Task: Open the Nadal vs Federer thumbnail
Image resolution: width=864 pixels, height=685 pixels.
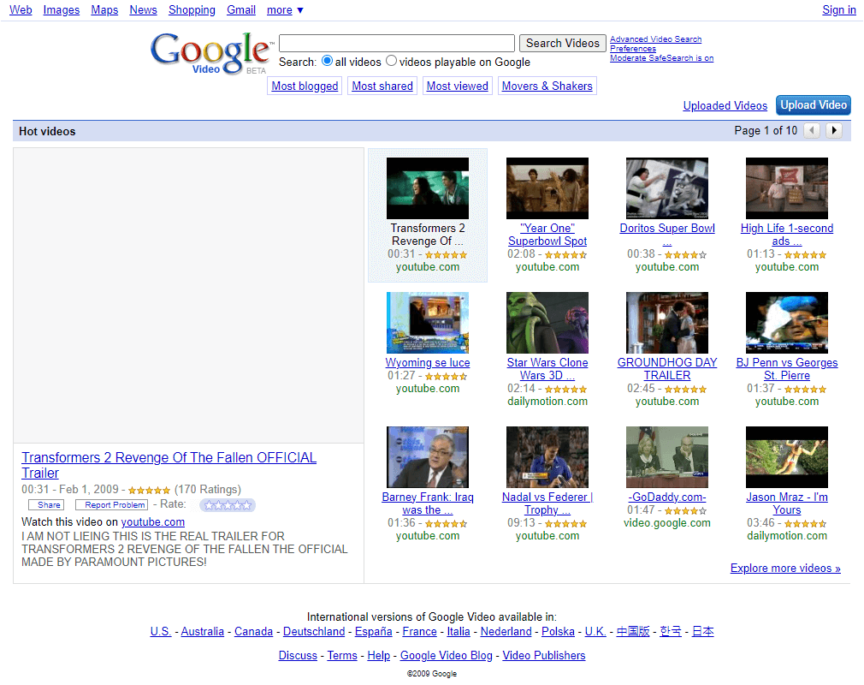Action: (x=547, y=457)
